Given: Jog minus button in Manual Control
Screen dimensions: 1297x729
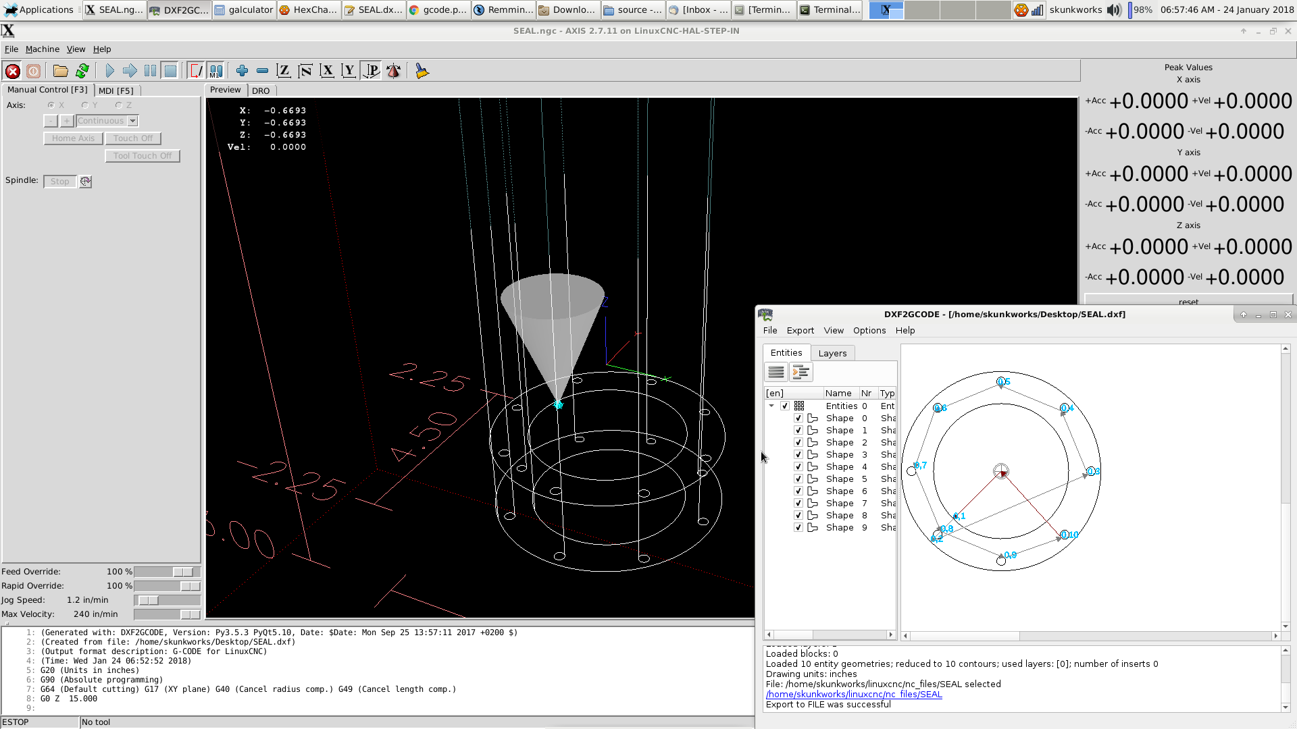Looking at the screenshot, I should pos(51,121).
